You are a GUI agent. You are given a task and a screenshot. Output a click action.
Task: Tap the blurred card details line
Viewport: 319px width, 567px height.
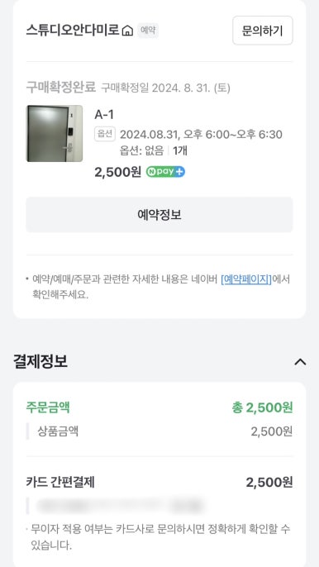(x=119, y=506)
